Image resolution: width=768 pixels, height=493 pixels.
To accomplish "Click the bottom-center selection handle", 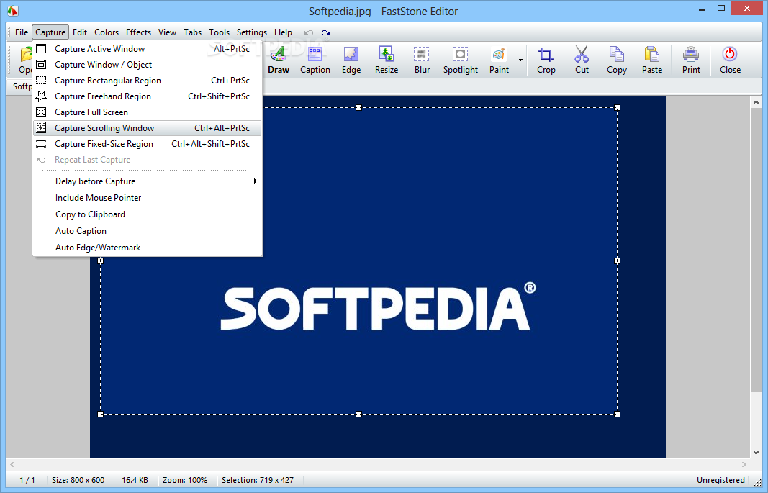I will coord(358,414).
